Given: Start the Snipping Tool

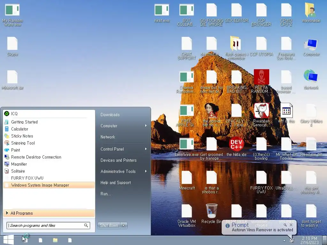Looking at the screenshot, I should pos(49,143).
